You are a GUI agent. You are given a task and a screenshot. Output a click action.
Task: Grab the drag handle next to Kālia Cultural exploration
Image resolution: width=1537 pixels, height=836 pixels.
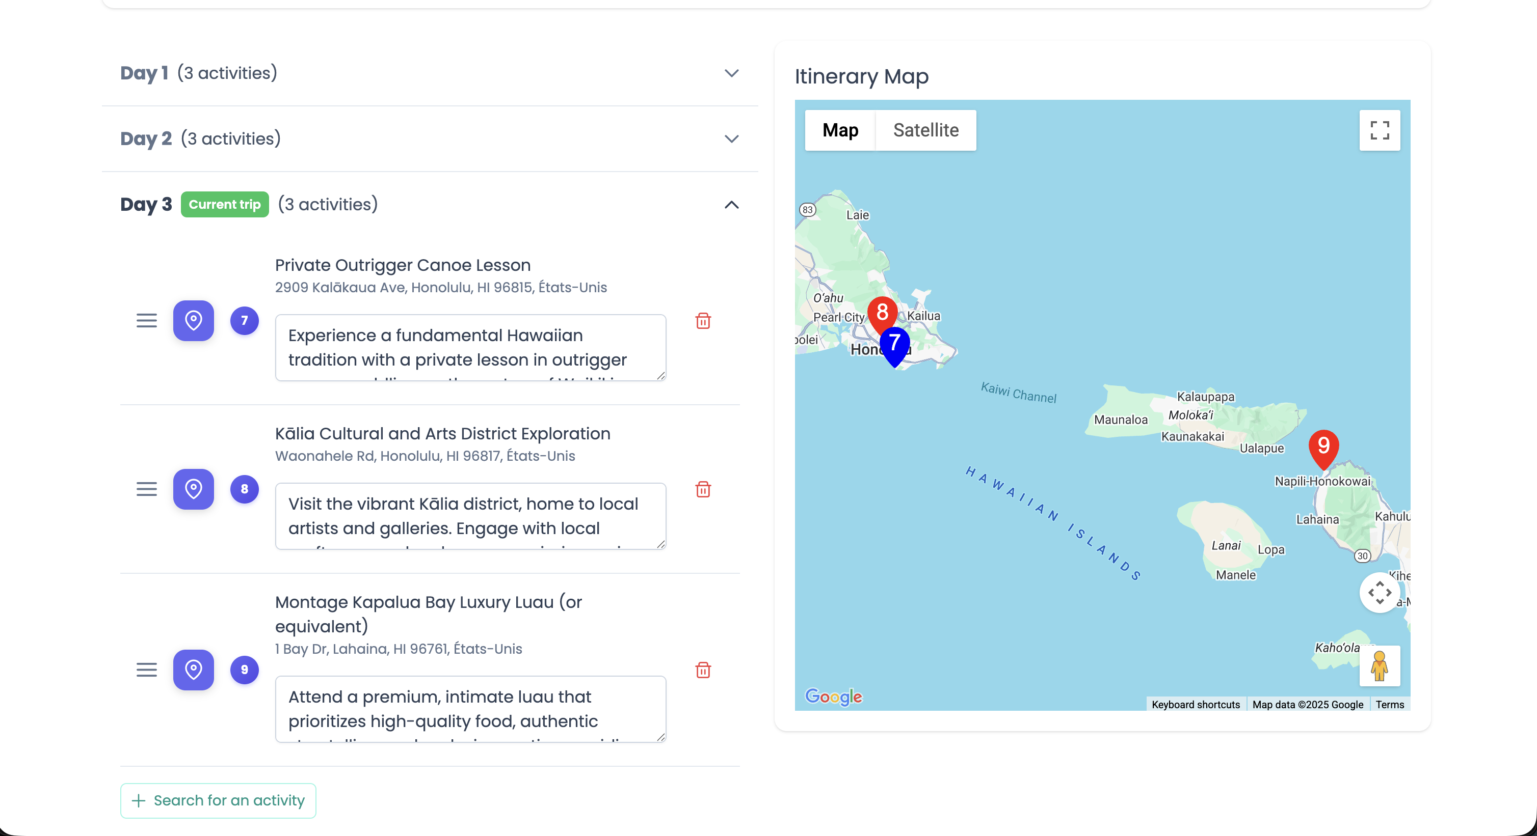point(146,490)
